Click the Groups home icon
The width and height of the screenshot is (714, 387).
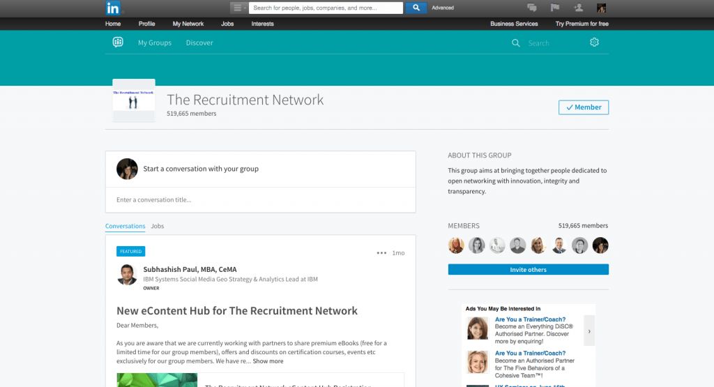[118, 43]
